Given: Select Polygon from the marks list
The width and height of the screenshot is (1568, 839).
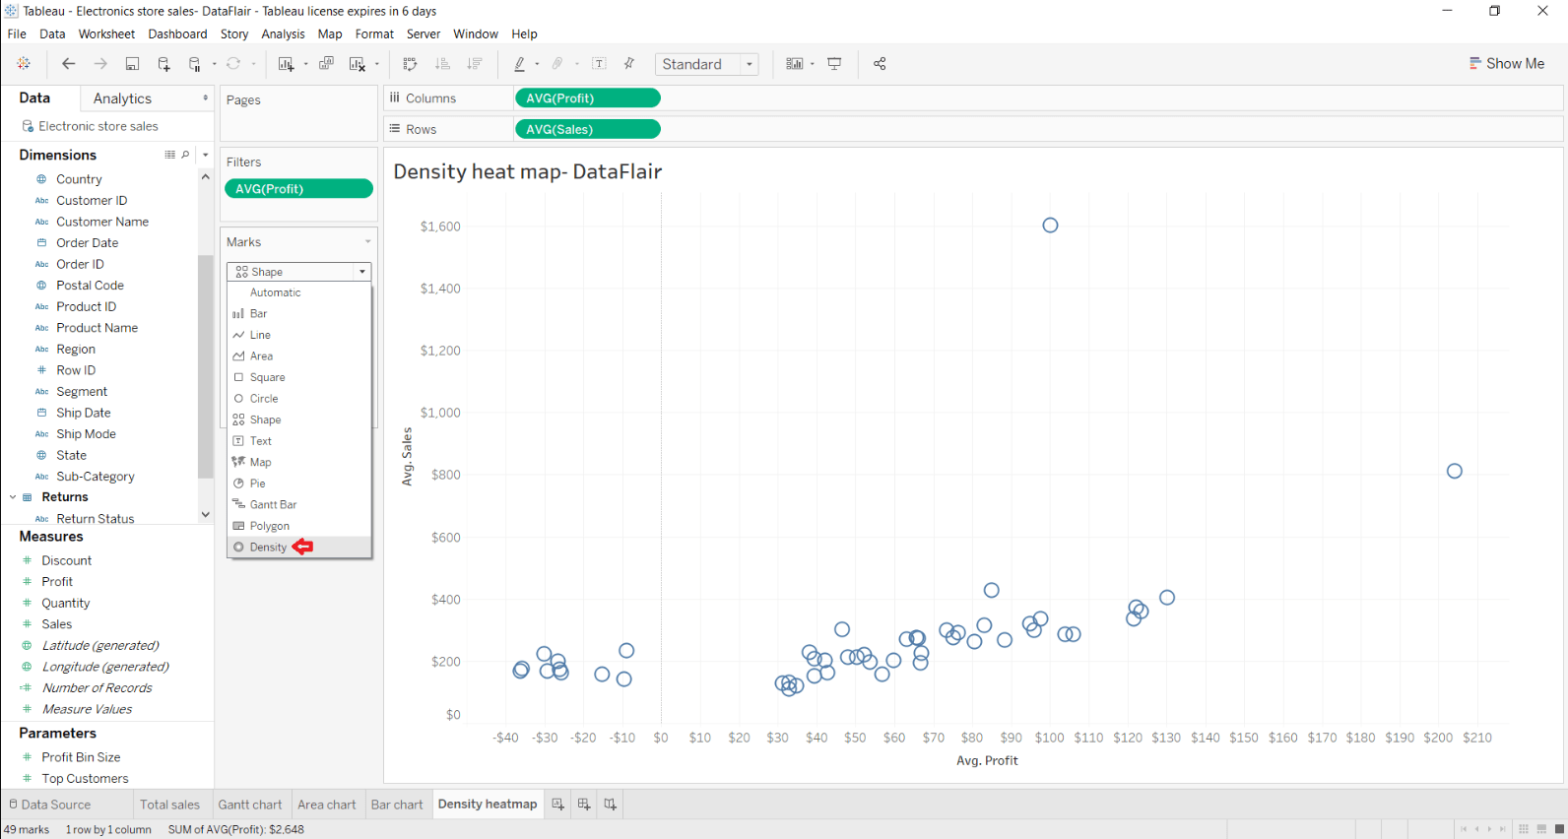Looking at the screenshot, I should click(x=299, y=526).
